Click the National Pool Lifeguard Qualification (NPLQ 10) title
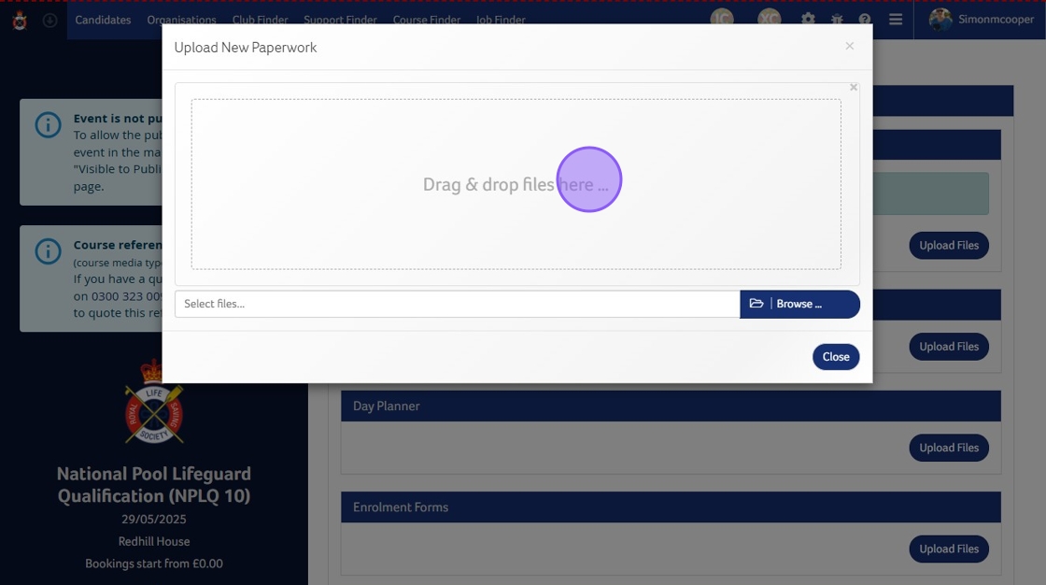Viewport: 1046px width, 585px height. click(x=154, y=485)
